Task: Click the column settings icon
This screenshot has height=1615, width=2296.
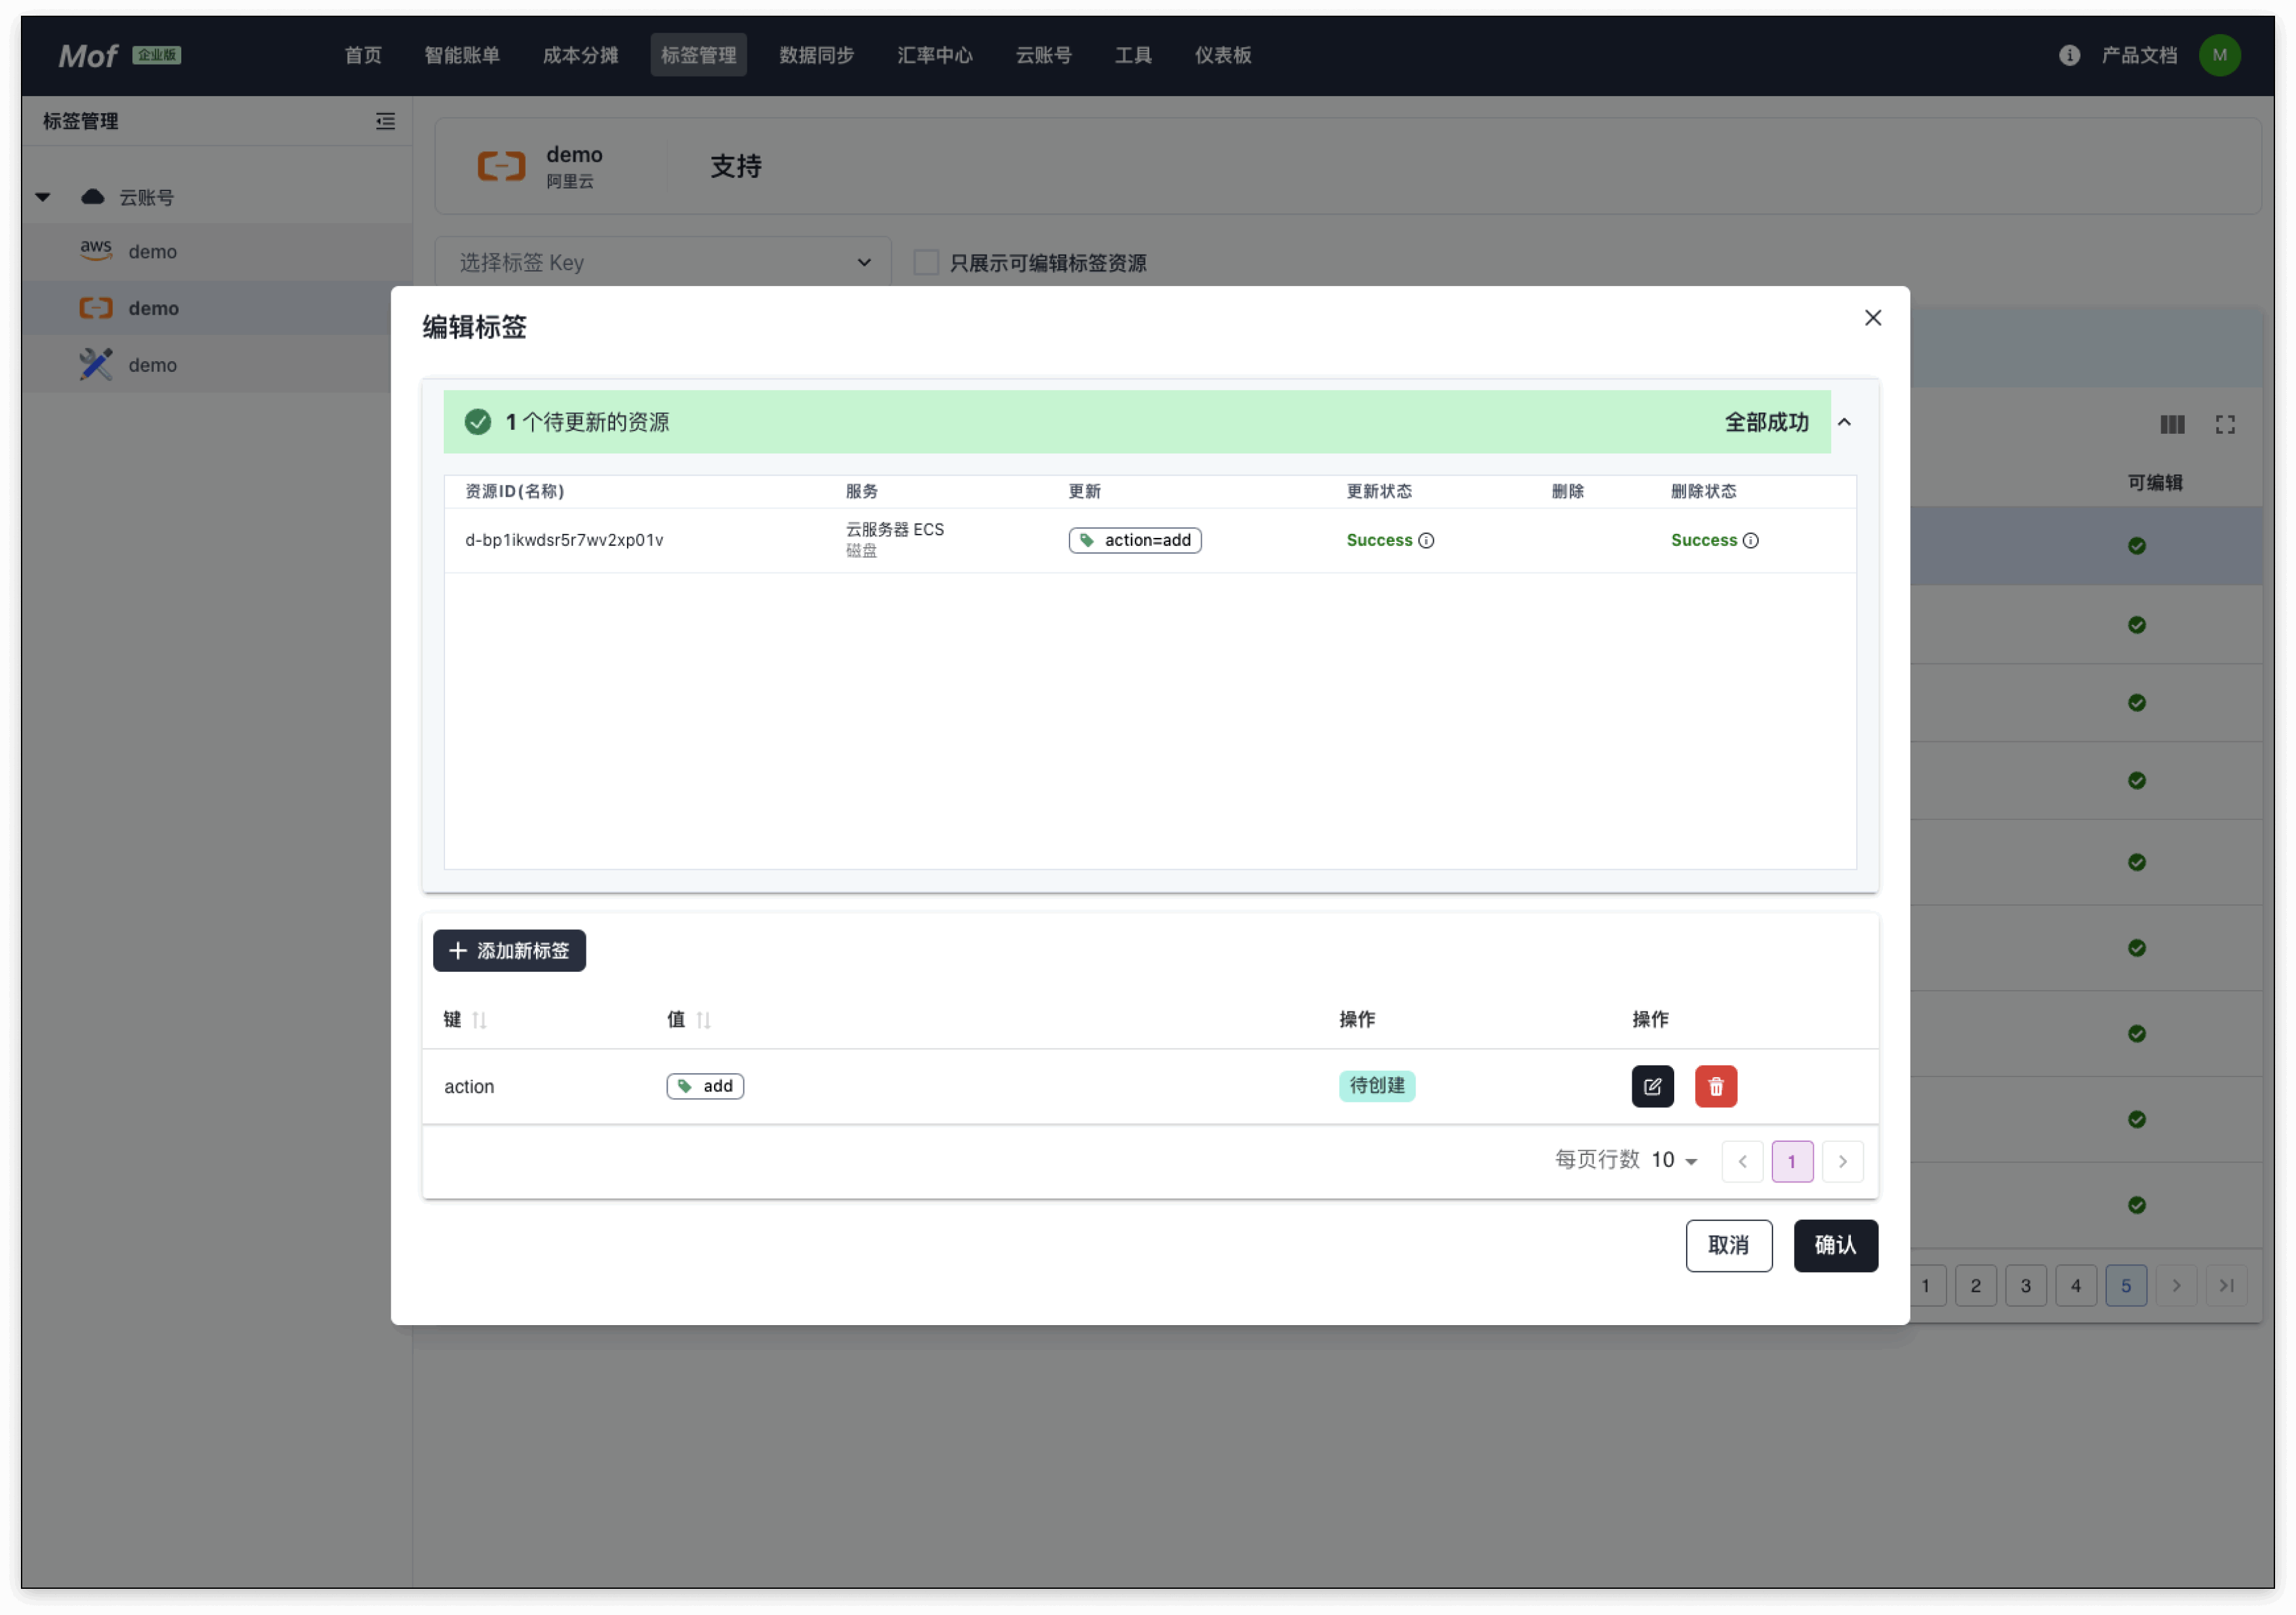Action: [2172, 425]
